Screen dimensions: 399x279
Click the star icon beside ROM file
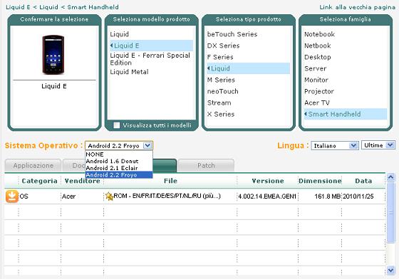tap(109, 196)
